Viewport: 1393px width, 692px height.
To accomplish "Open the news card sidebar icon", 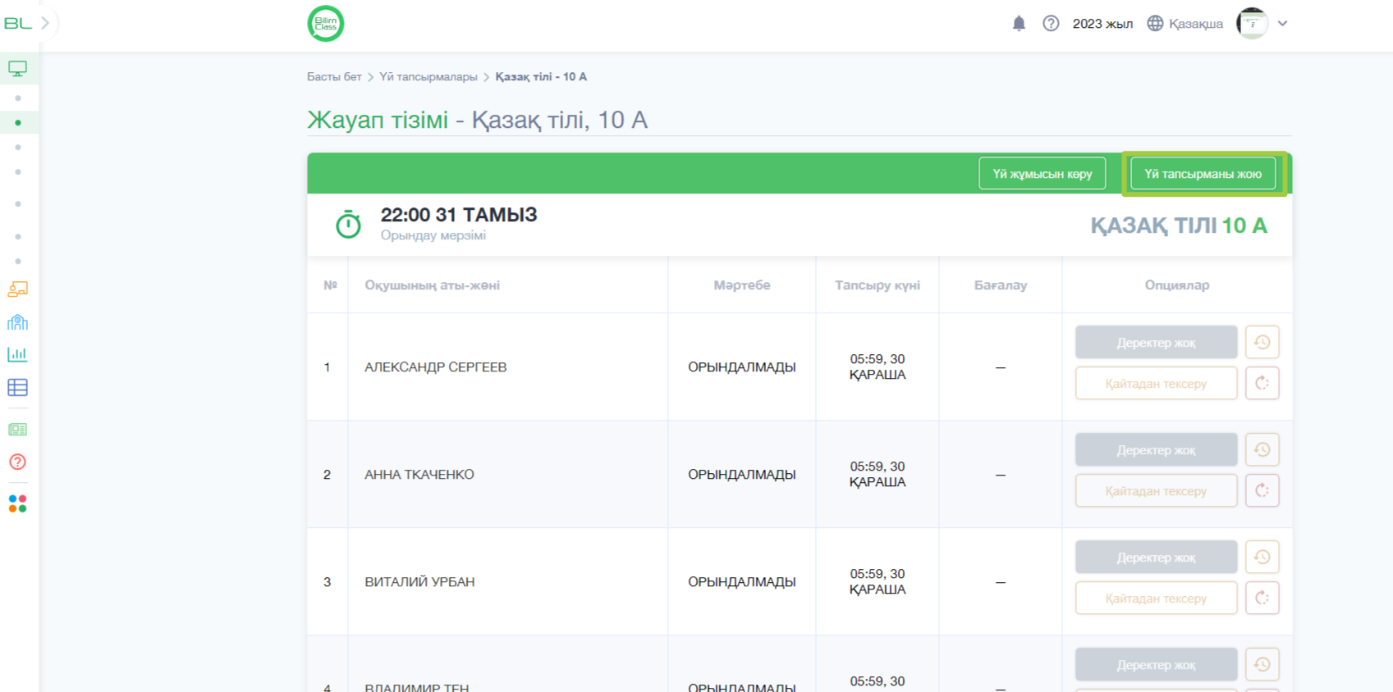I will point(17,430).
